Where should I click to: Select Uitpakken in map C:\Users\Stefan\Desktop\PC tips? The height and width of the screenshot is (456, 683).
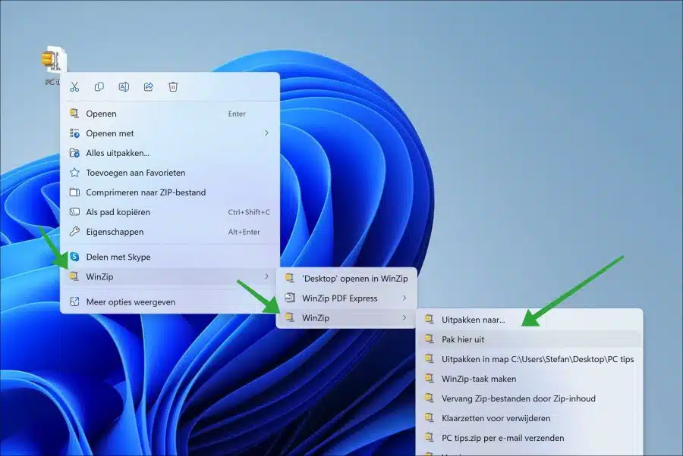click(529, 359)
